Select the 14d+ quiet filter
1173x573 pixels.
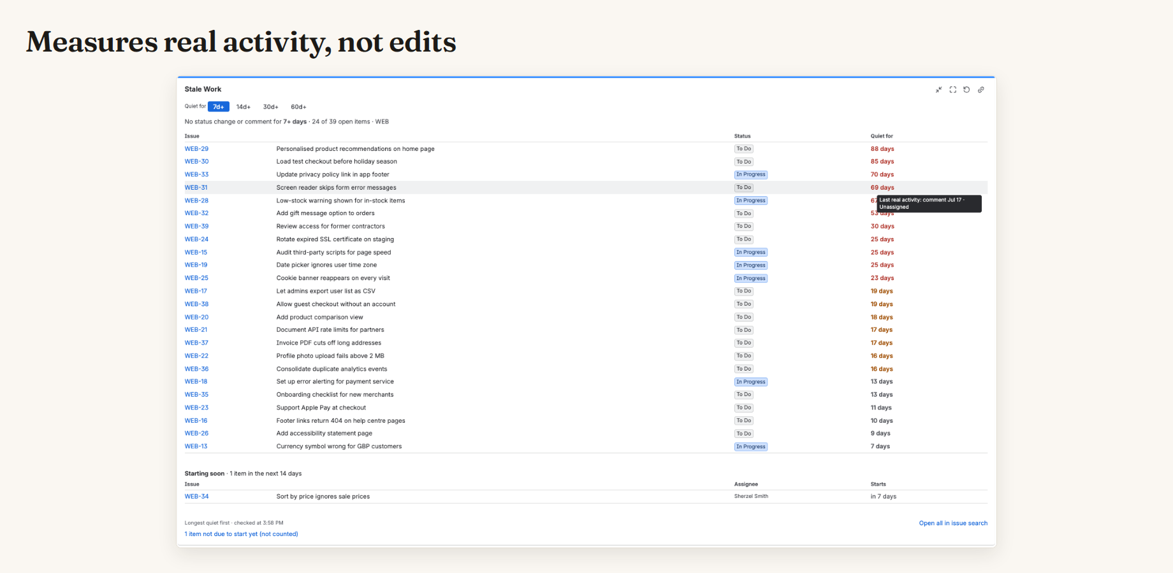[x=244, y=107]
